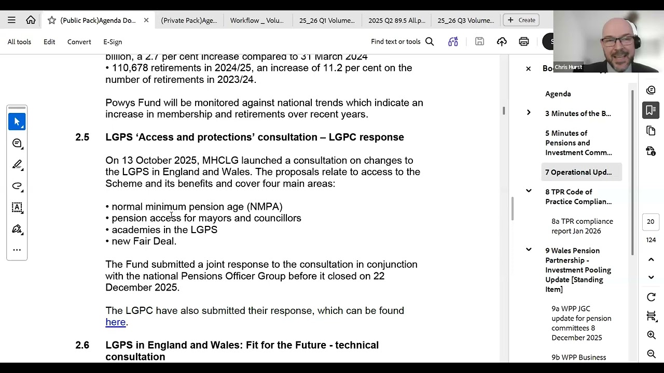664x373 pixels.
Task: Zoom out of the document
Action: [651, 354]
